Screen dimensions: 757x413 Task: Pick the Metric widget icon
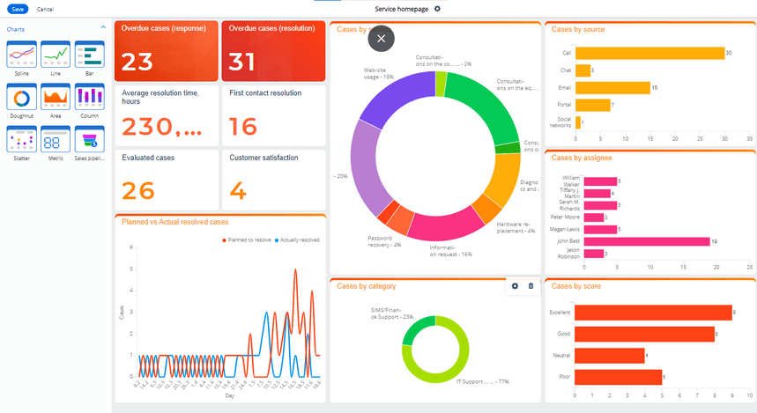56,139
